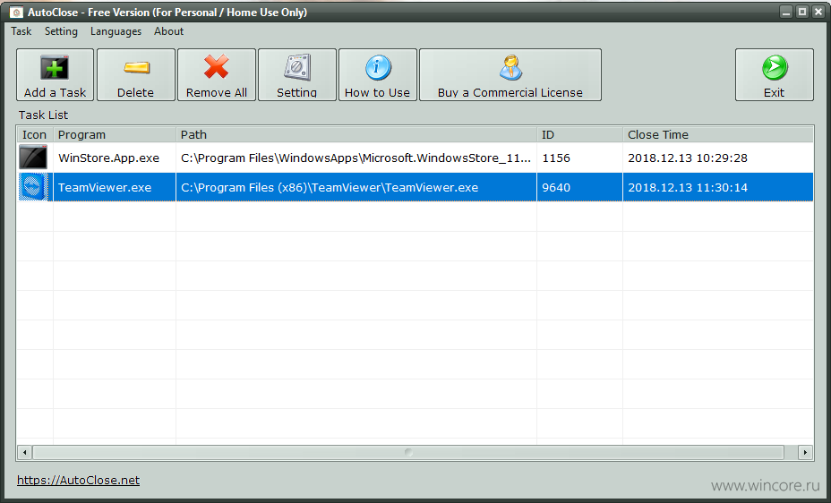Click the Add a Task toolbar button
The height and width of the screenshot is (503, 831).
(x=56, y=74)
